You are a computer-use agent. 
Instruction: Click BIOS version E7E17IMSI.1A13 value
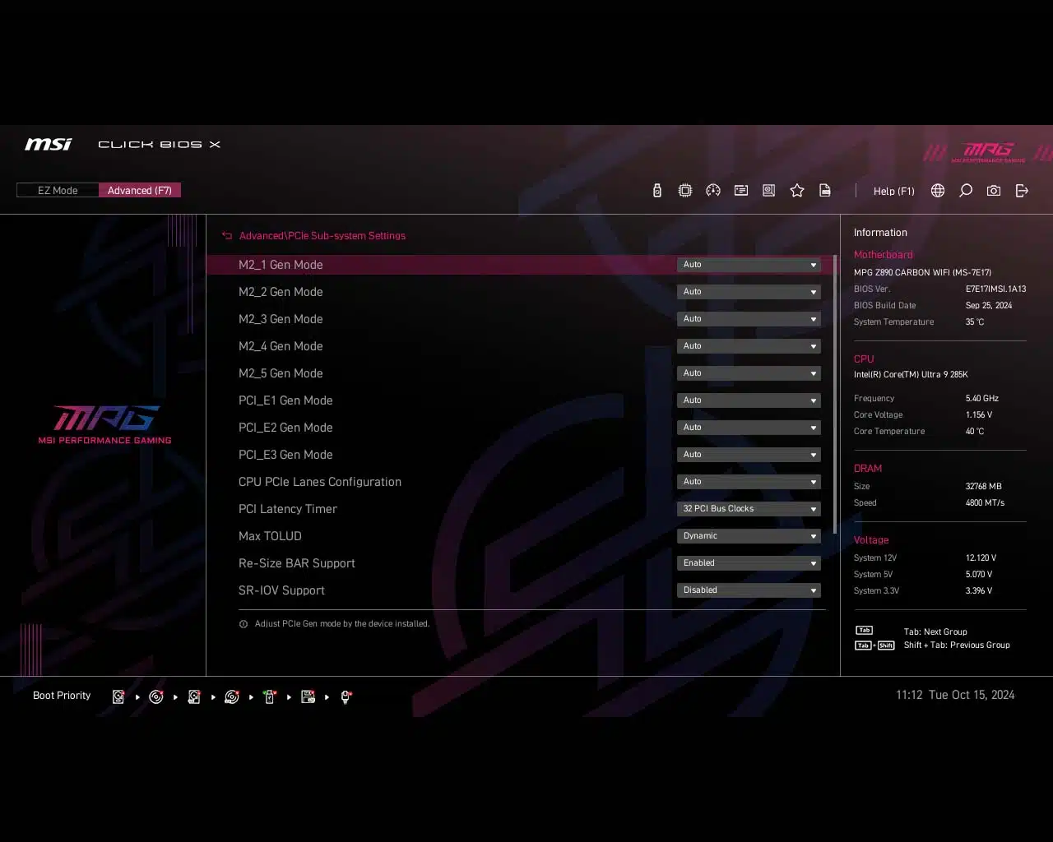(x=995, y=289)
